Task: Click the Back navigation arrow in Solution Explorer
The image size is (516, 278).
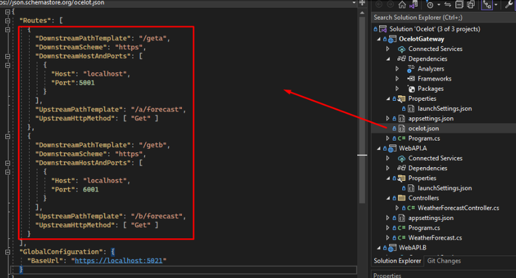Action: (379, 4)
